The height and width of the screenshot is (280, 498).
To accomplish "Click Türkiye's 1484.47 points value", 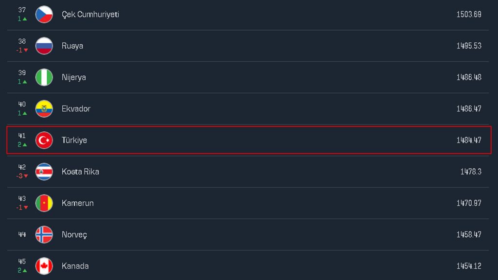I will coord(469,140).
